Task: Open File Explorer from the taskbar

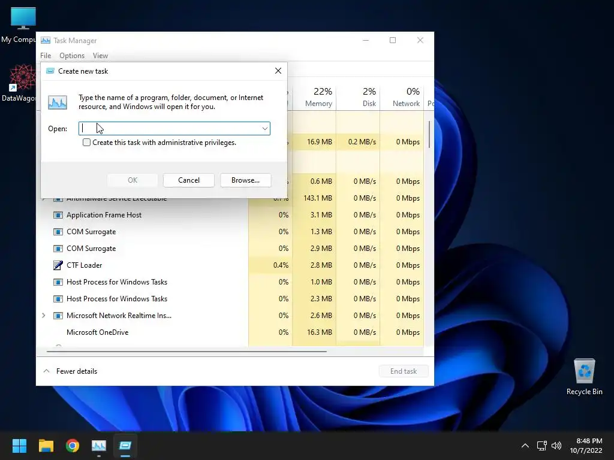Action: (46, 446)
